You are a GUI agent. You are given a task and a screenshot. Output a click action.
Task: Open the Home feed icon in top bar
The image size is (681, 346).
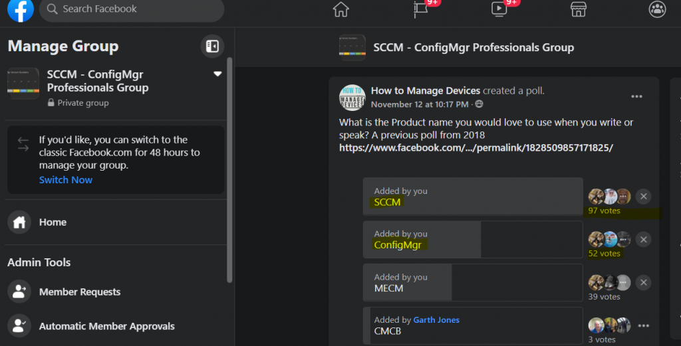click(341, 9)
